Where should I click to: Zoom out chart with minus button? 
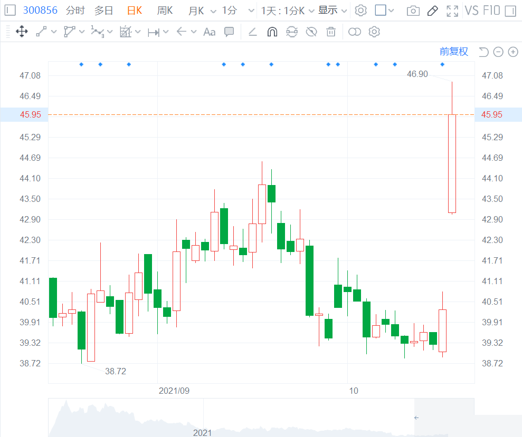click(498, 52)
